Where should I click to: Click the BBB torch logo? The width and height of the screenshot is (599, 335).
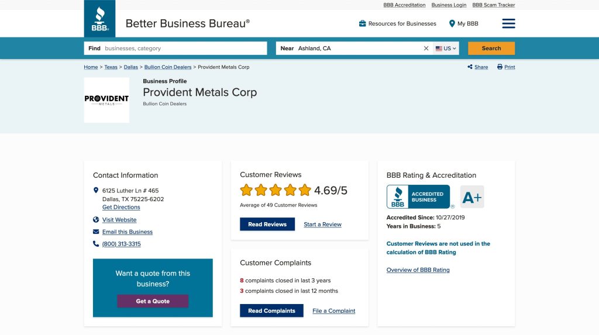[99, 19]
